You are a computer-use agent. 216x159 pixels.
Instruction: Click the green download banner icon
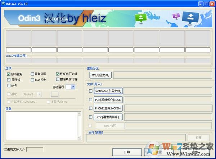click(x=141, y=18)
